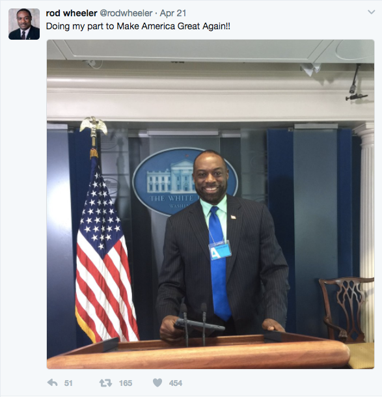Click the podium microphones in the photo
Screen dimensions: 382x397
click(195, 324)
